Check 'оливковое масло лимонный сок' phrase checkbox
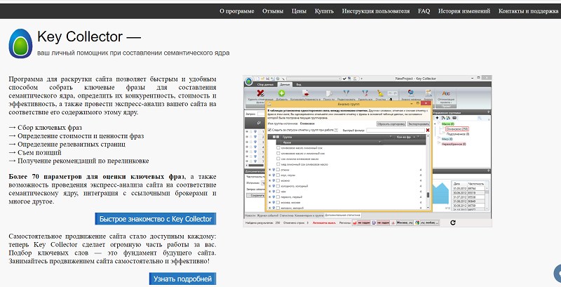561x287 pixels. click(x=278, y=148)
